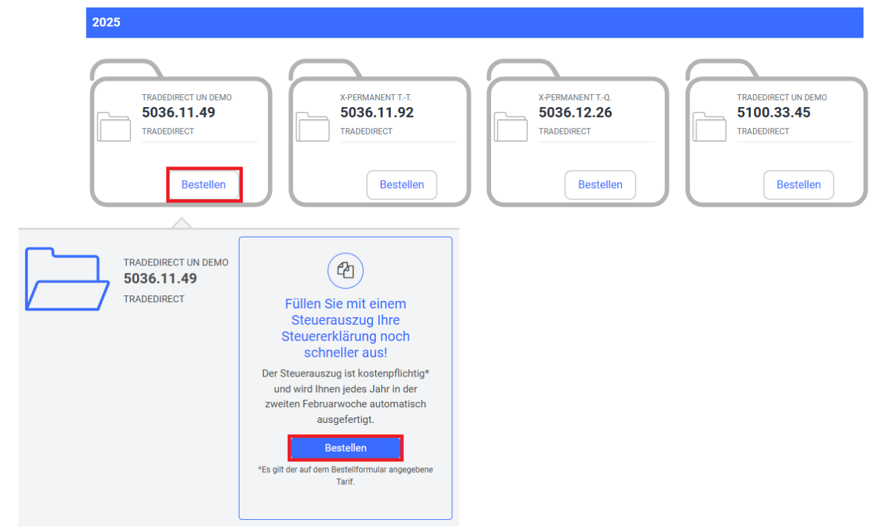The width and height of the screenshot is (873, 528).
Task: Order tax statement for account 5036.11.92
Action: tap(402, 185)
